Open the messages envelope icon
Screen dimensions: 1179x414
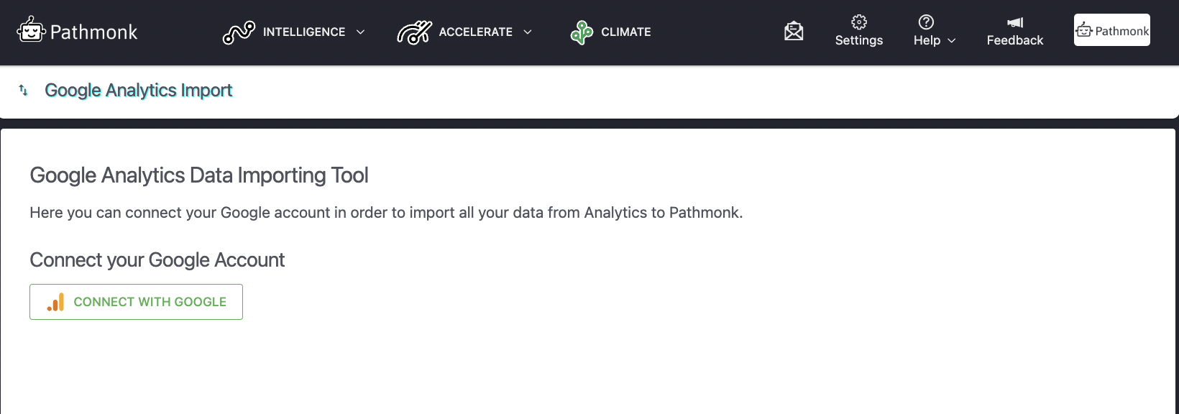tap(794, 31)
